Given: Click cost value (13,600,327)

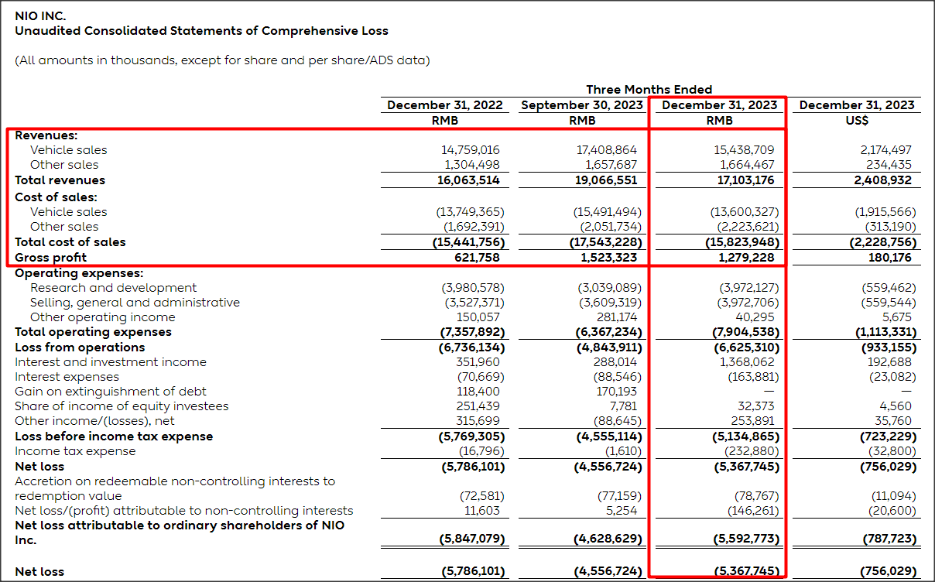Looking at the screenshot, I should click(745, 212).
